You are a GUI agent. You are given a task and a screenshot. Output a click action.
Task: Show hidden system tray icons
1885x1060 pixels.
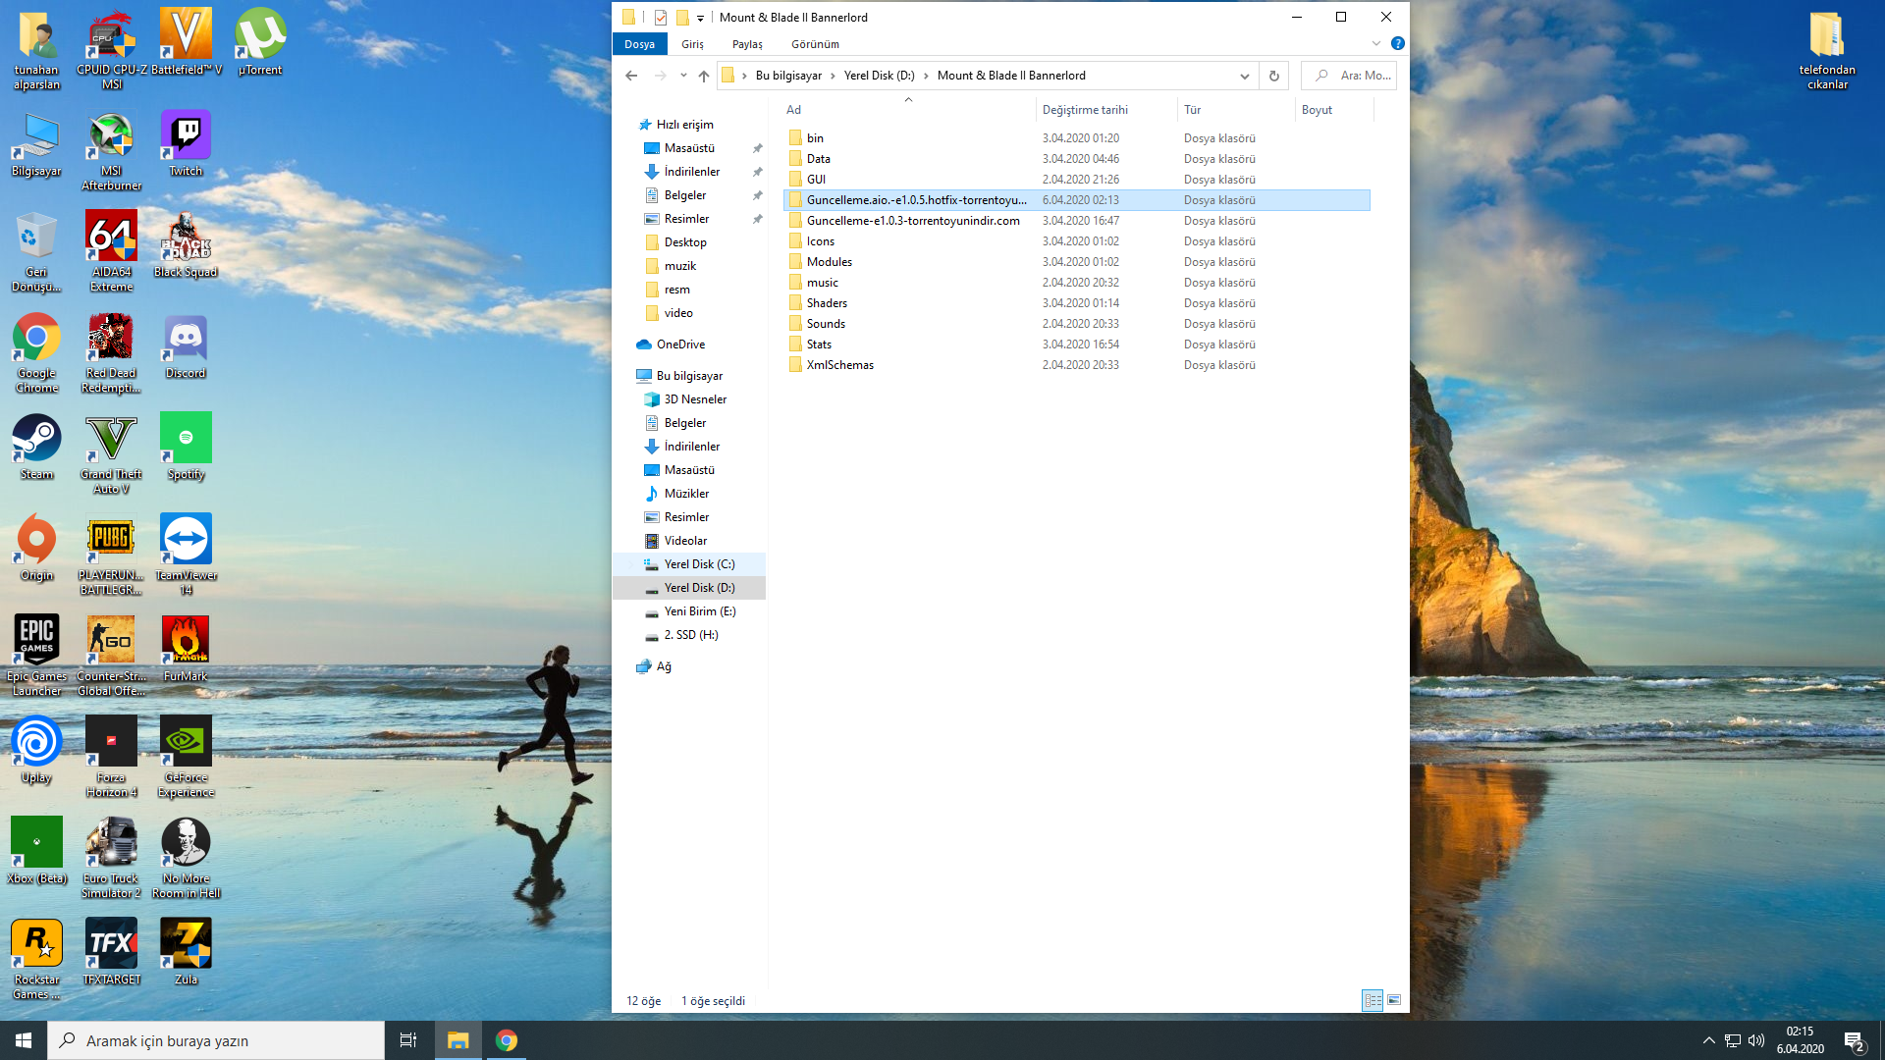coord(1708,1040)
